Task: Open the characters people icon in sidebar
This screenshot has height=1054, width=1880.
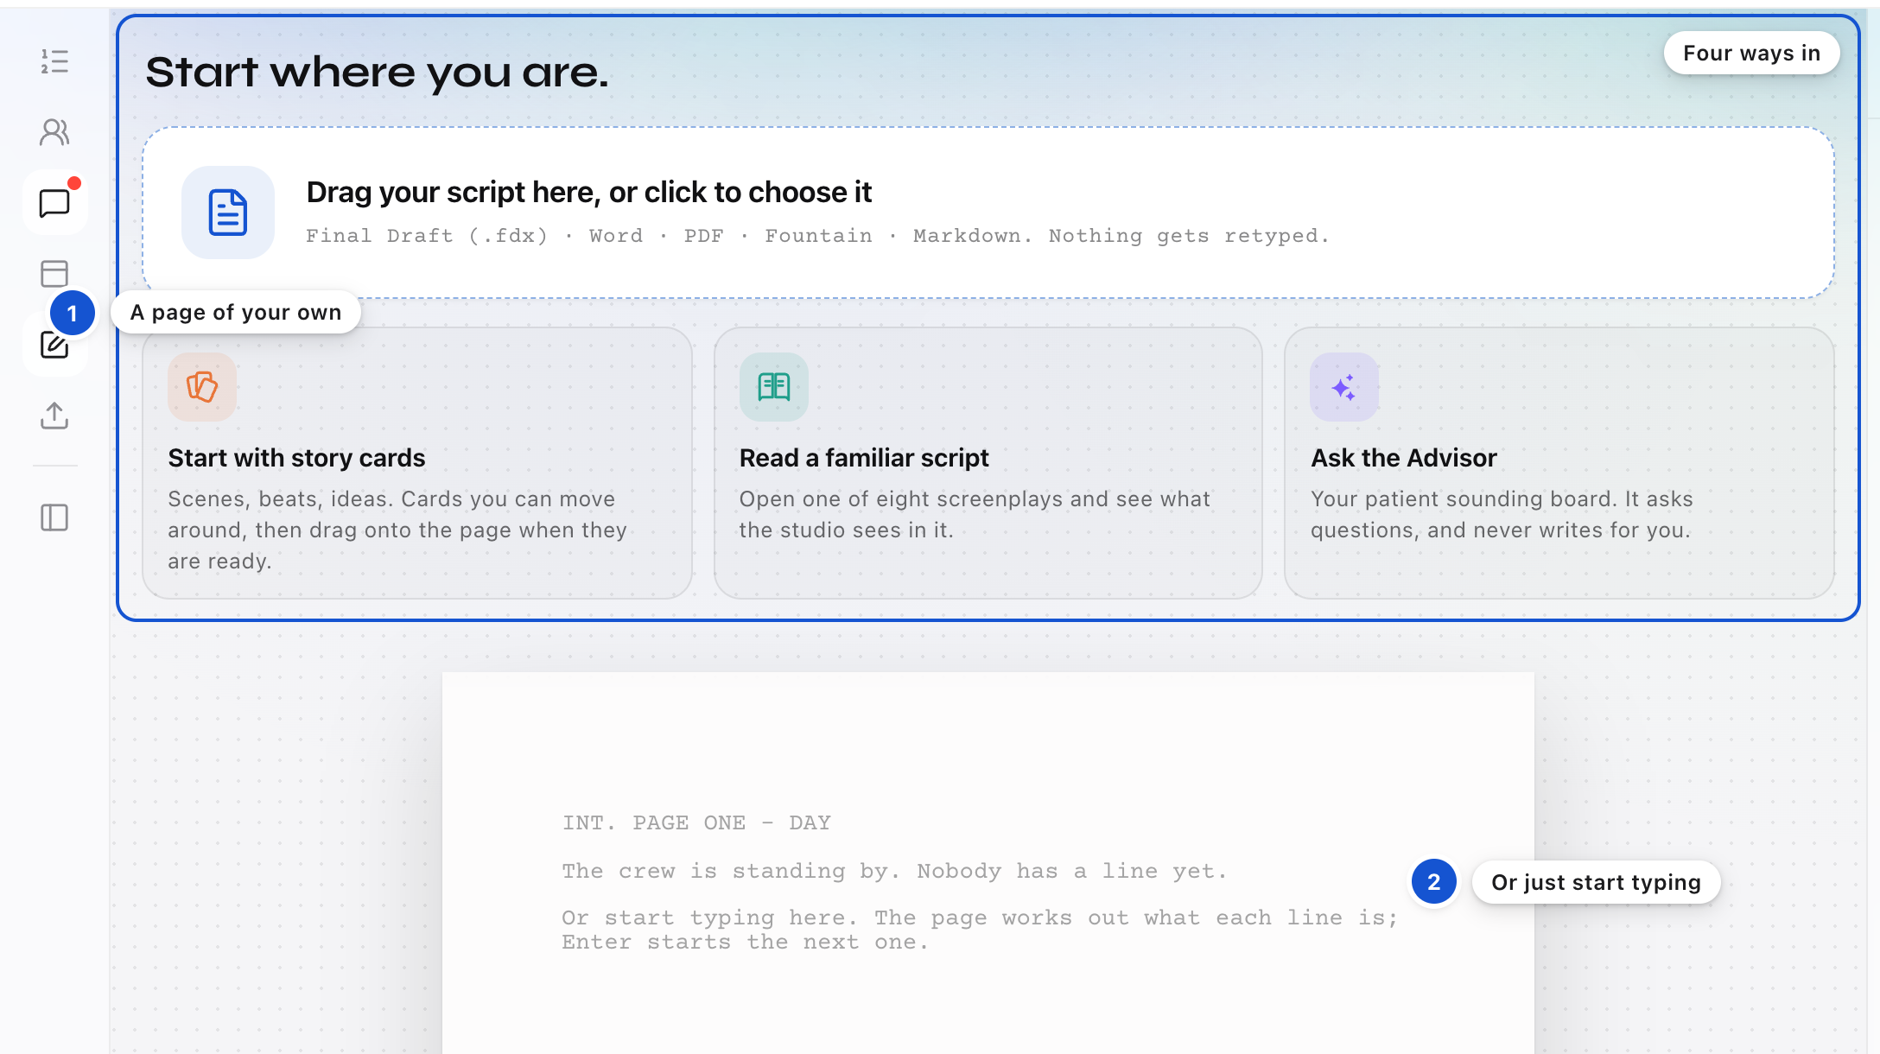Action: [x=54, y=132]
